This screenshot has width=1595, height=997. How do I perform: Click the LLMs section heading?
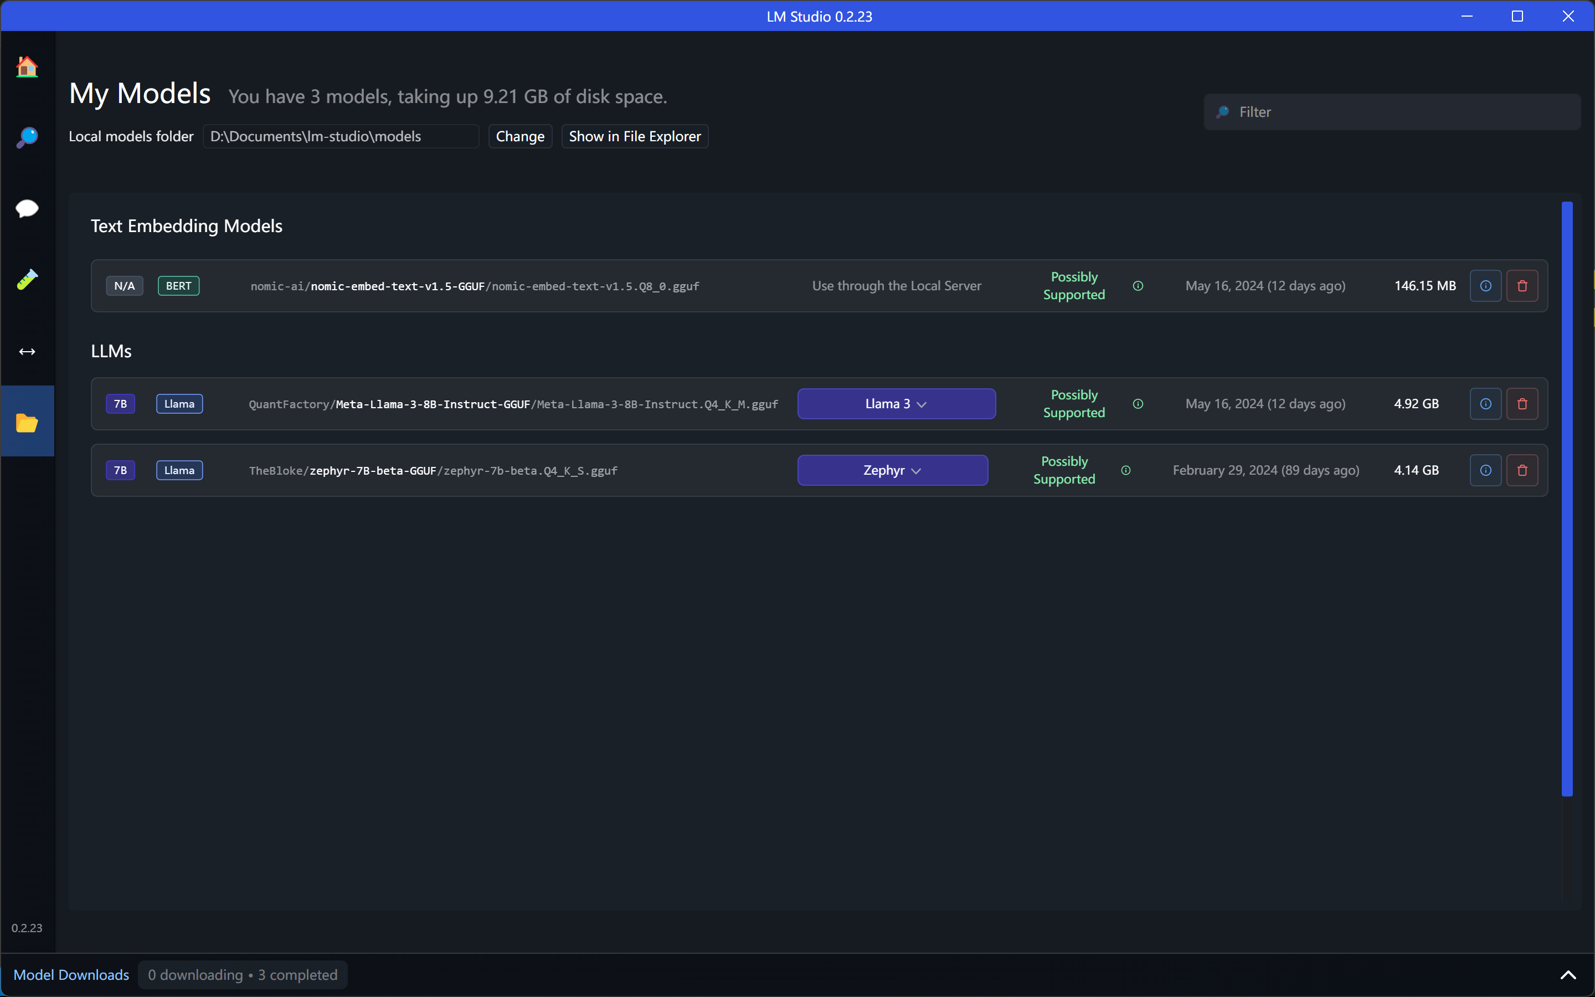(111, 351)
